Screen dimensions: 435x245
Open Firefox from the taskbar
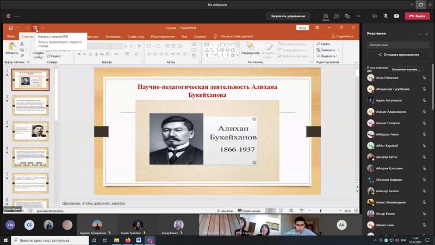click(x=128, y=240)
